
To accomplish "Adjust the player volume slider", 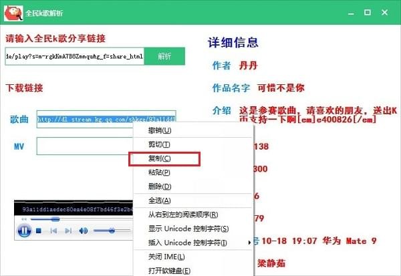I will pos(112,231).
